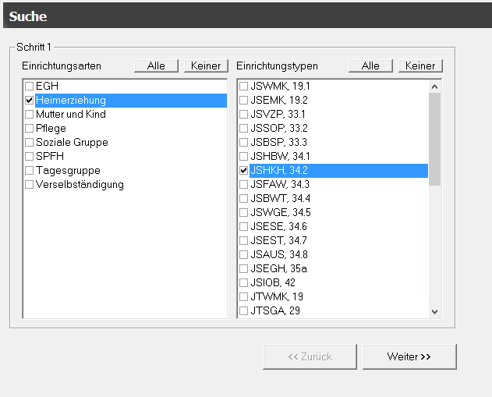Tick the Verselbständigung checkbox
492x397 pixels.
(x=29, y=185)
